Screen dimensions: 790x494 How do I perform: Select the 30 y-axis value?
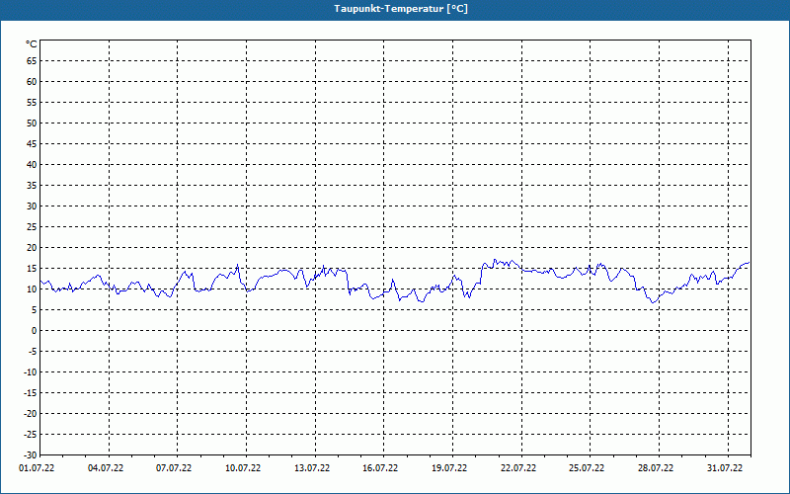pos(32,206)
